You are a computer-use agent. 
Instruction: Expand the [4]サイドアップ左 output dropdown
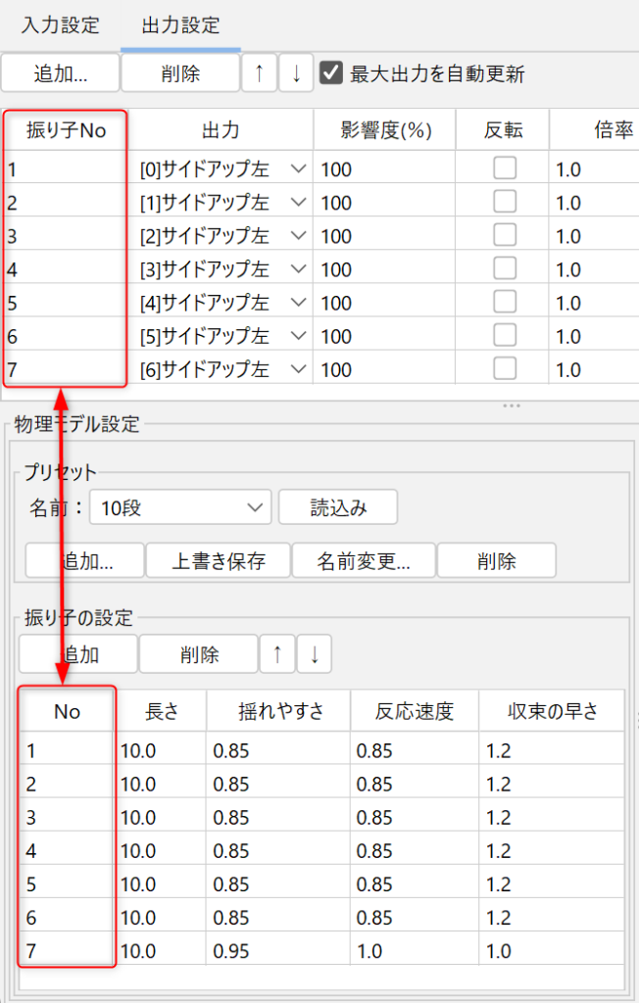(299, 303)
